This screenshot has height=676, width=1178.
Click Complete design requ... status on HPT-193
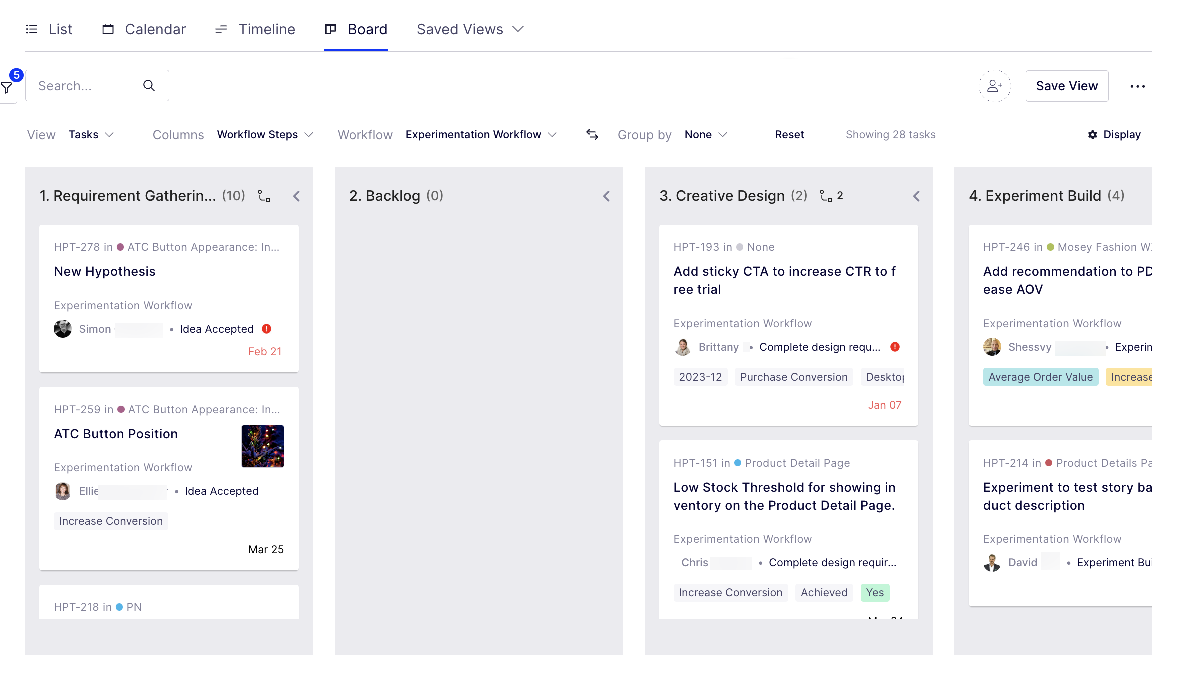[820, 347]
